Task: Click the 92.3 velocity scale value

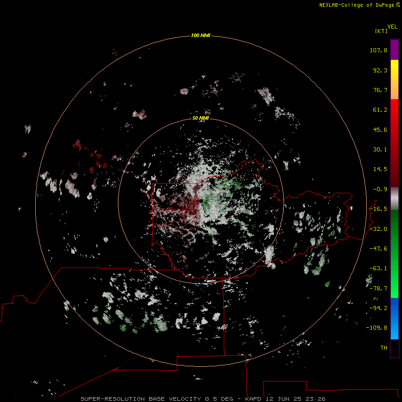Action: click(x=380, y=70)
